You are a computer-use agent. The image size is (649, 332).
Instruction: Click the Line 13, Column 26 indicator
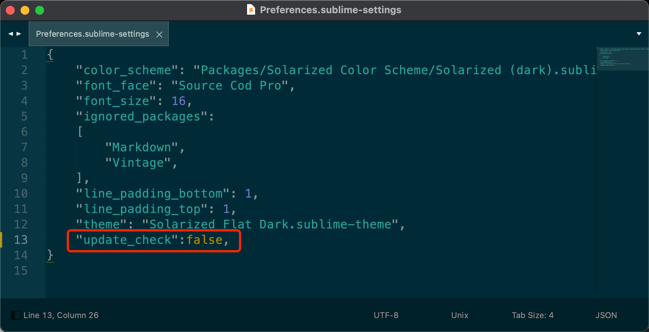[x=61, y=315]
